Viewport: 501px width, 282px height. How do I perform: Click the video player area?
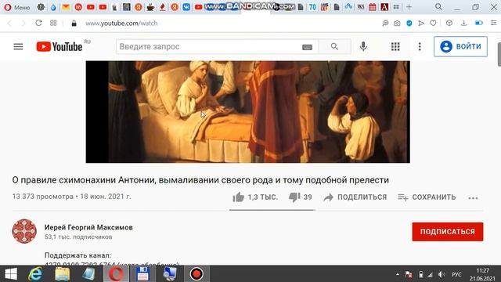pyautogui.click(x=247, y=112)
